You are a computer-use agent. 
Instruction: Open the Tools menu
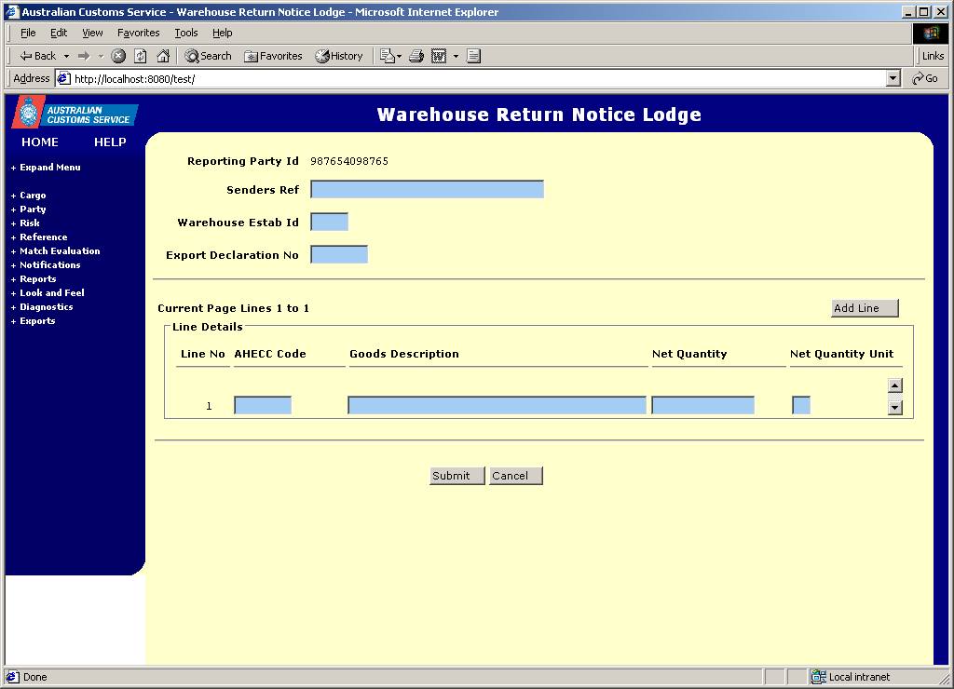[x=186, y=33]
